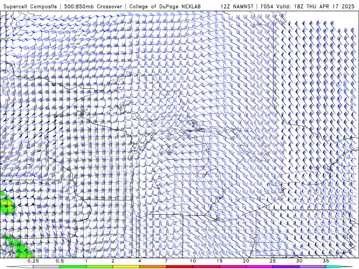
Task: Click the light purple color scale segment
Action: coord(312,267)
